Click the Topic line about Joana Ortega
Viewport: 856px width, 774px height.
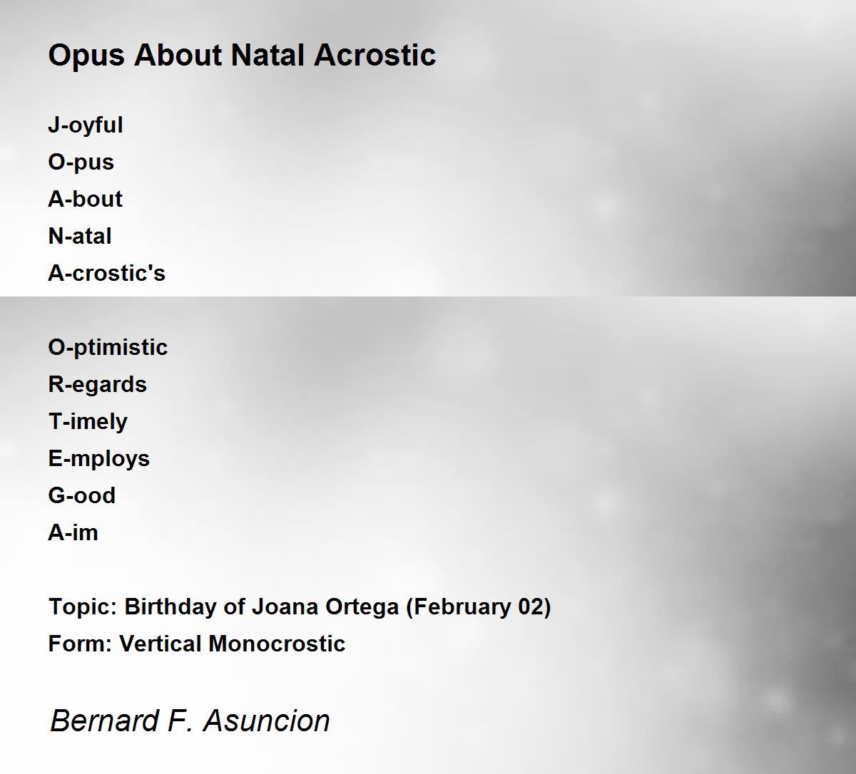[300, 607]
